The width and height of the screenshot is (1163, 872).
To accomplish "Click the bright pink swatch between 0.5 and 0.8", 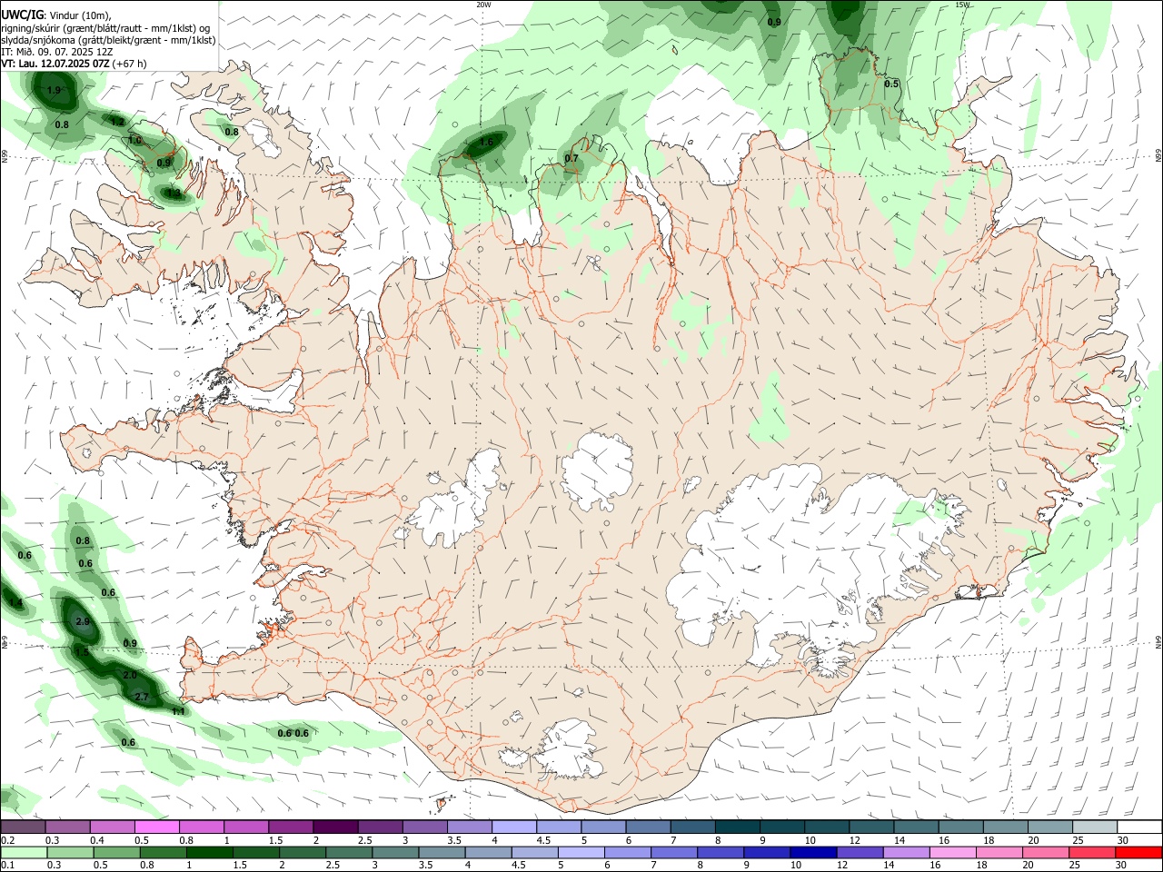I will [x=156, y=827].
